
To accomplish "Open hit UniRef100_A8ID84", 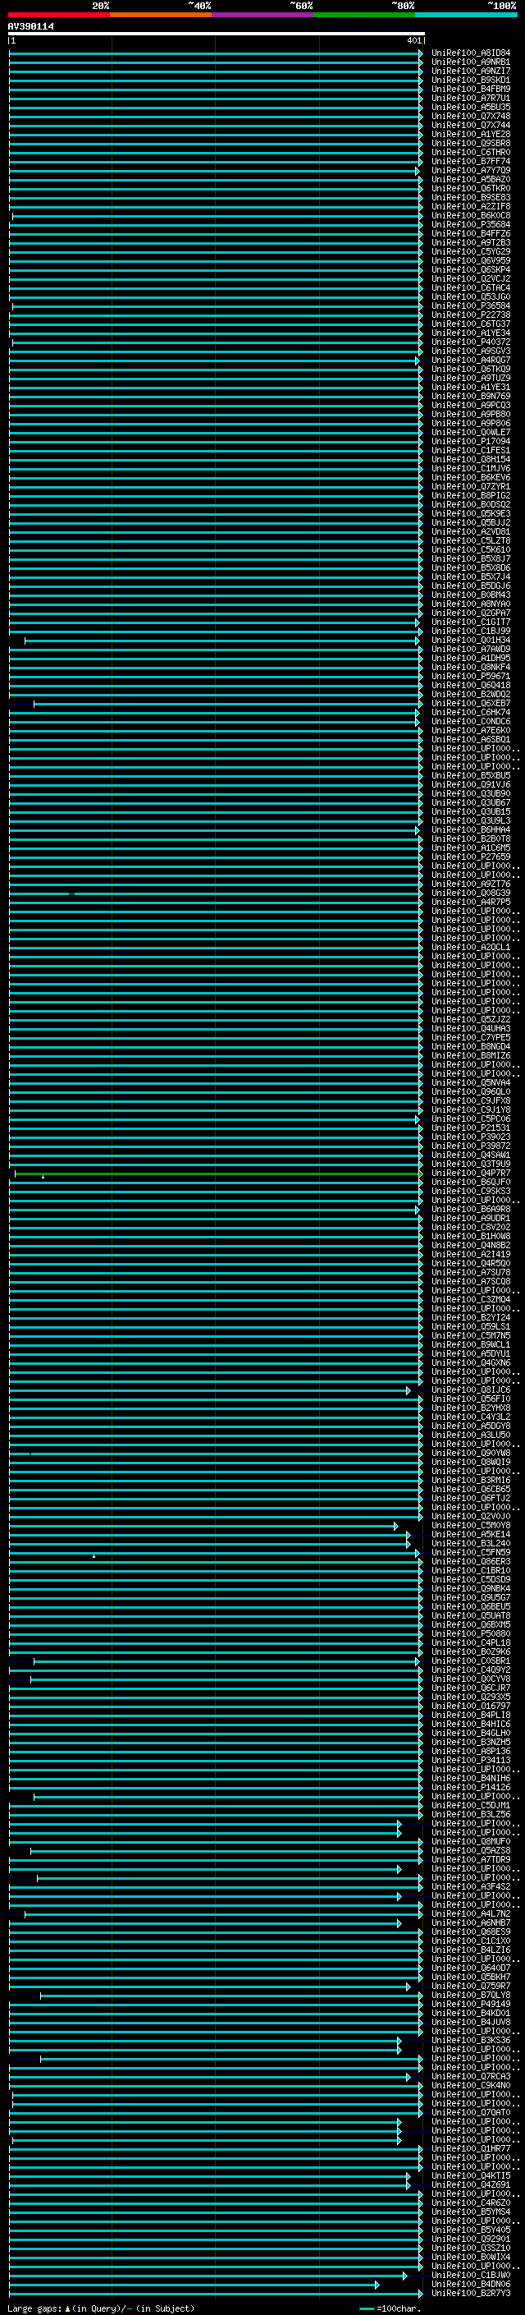I will (x=470, y=53).
